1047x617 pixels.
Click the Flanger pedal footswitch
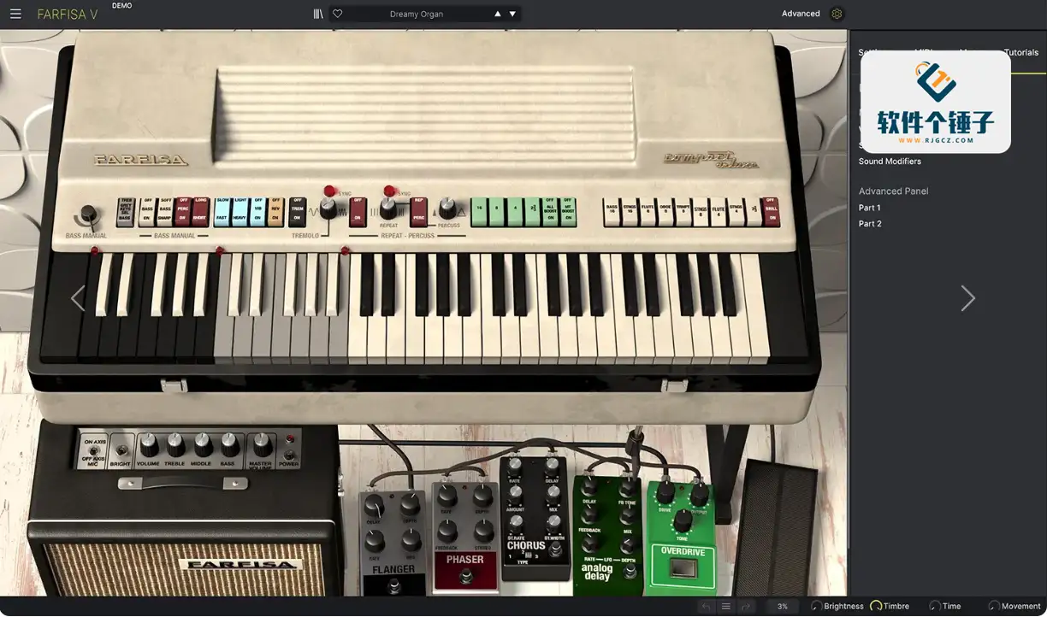pyautogui.click(x=393, y=585)
